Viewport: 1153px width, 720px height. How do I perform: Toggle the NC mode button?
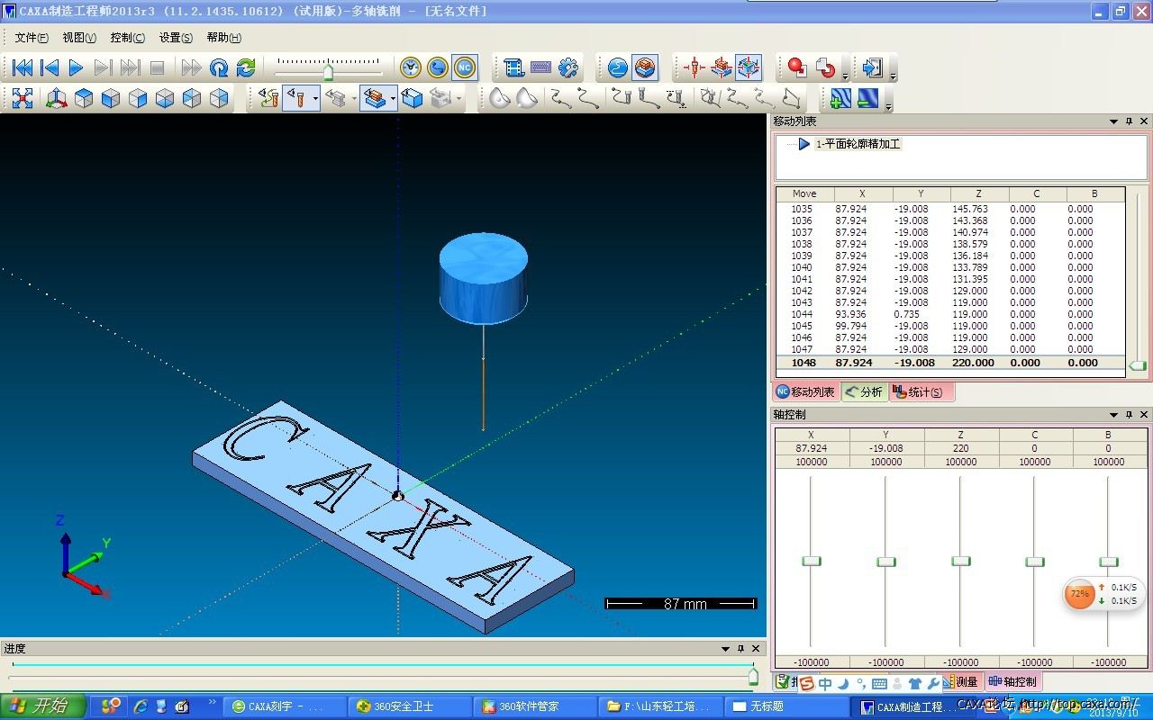click(465, 67)
